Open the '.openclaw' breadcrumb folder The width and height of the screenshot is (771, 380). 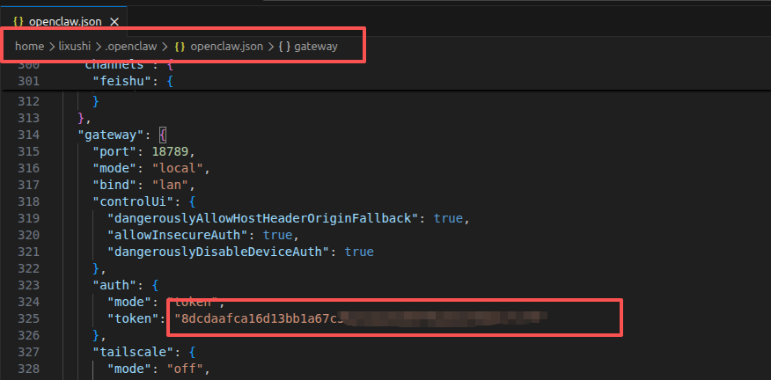(130, 47)
